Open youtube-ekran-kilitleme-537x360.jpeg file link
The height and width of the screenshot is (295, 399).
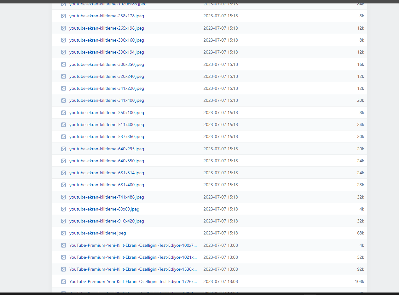pyautogui.click(x=107, y=136)
